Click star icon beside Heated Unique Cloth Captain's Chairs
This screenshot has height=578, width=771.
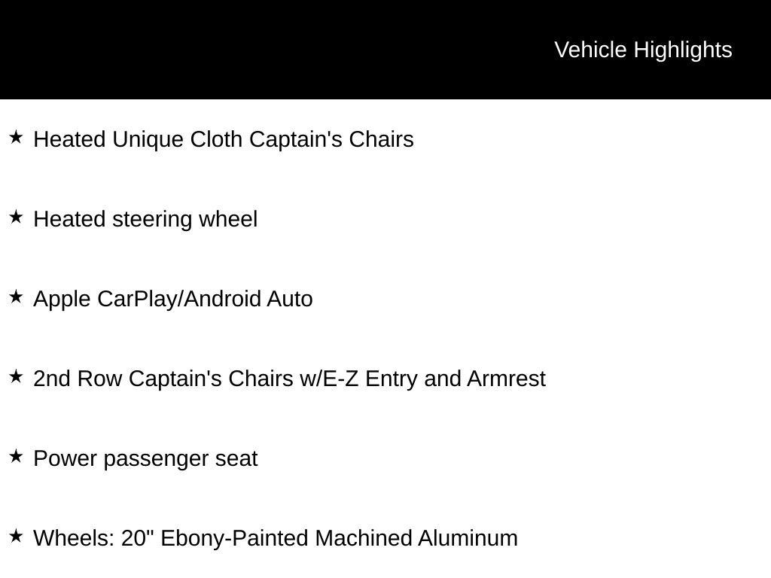pyautogui.click(x=17, y=137)
